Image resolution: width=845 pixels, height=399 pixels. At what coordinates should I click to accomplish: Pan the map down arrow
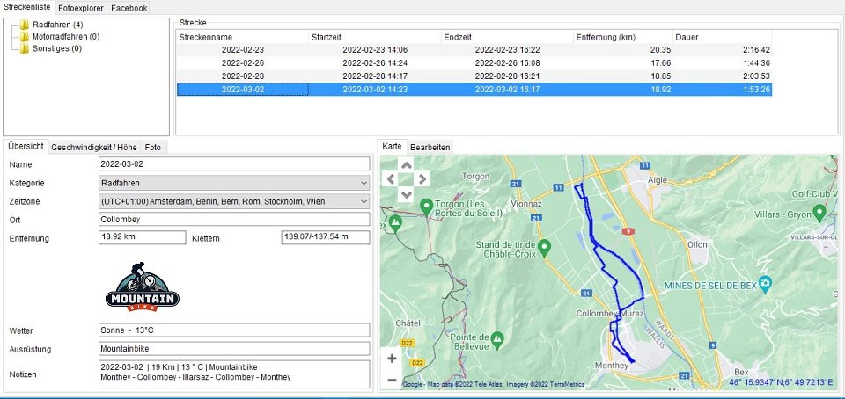pos(407,194)
